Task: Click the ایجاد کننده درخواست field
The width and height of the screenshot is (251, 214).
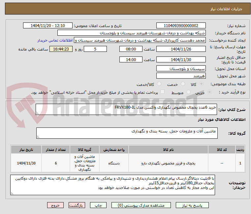Action: (140, 40)
